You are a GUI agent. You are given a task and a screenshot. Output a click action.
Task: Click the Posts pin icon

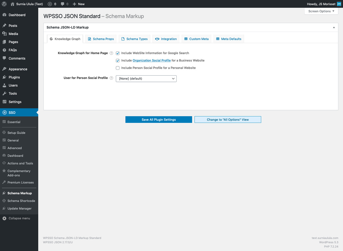[4, 26]
